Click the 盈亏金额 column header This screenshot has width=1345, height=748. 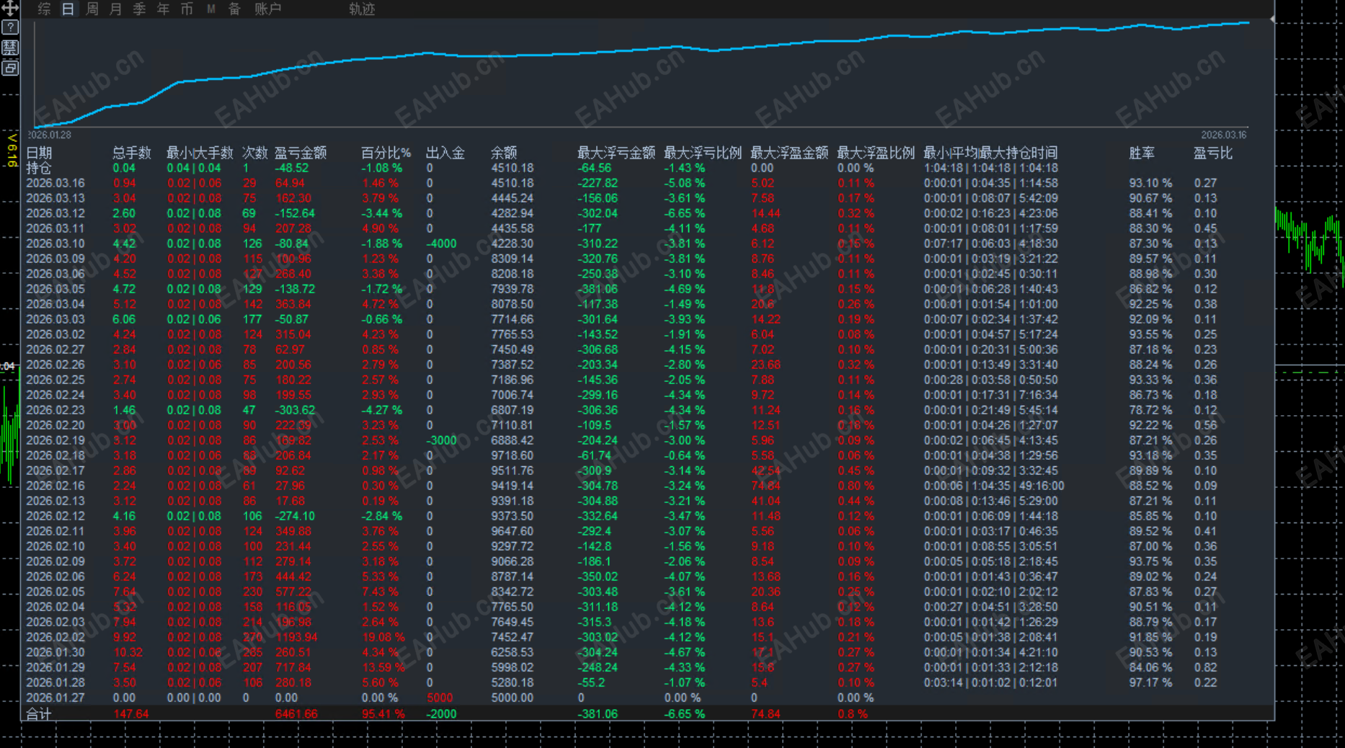tap(301, 153)
